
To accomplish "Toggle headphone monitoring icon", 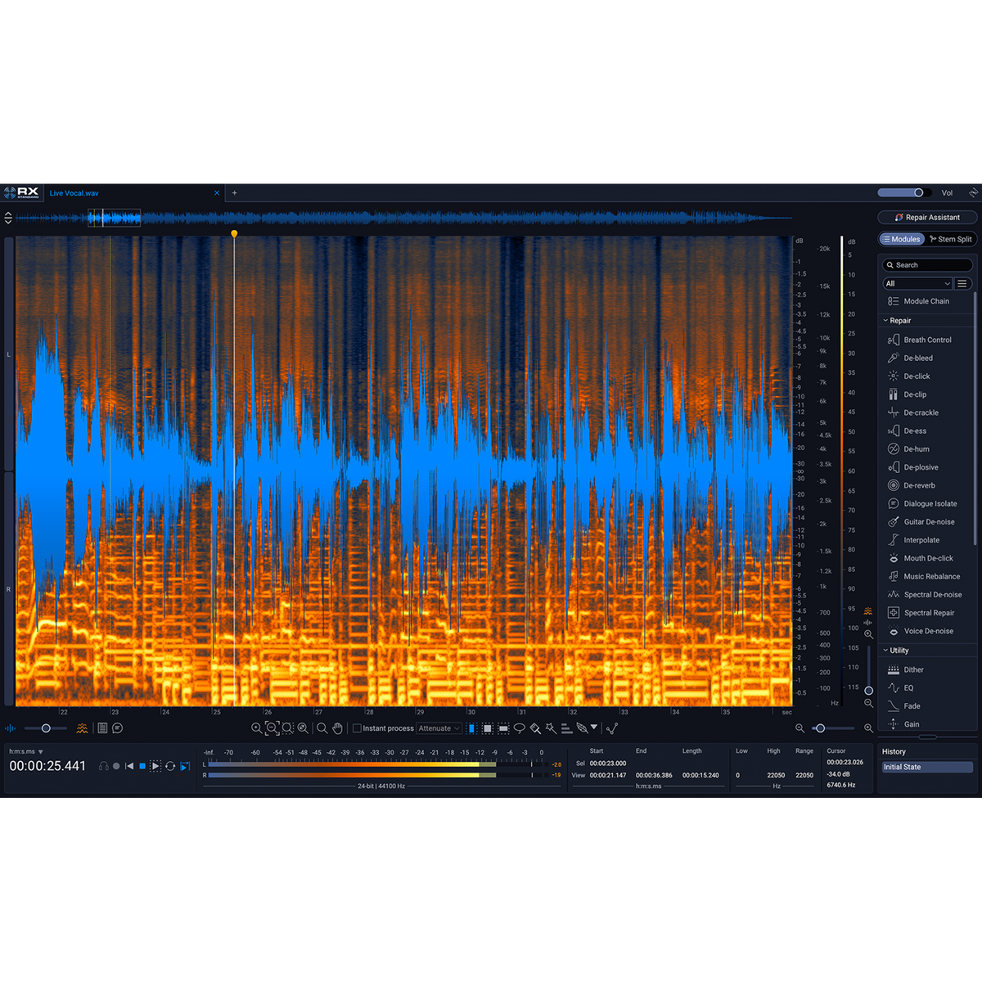I will point(104,766).
